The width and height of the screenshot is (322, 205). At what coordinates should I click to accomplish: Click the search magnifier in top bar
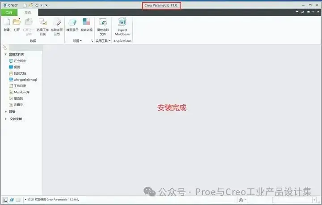coord(302,12)
